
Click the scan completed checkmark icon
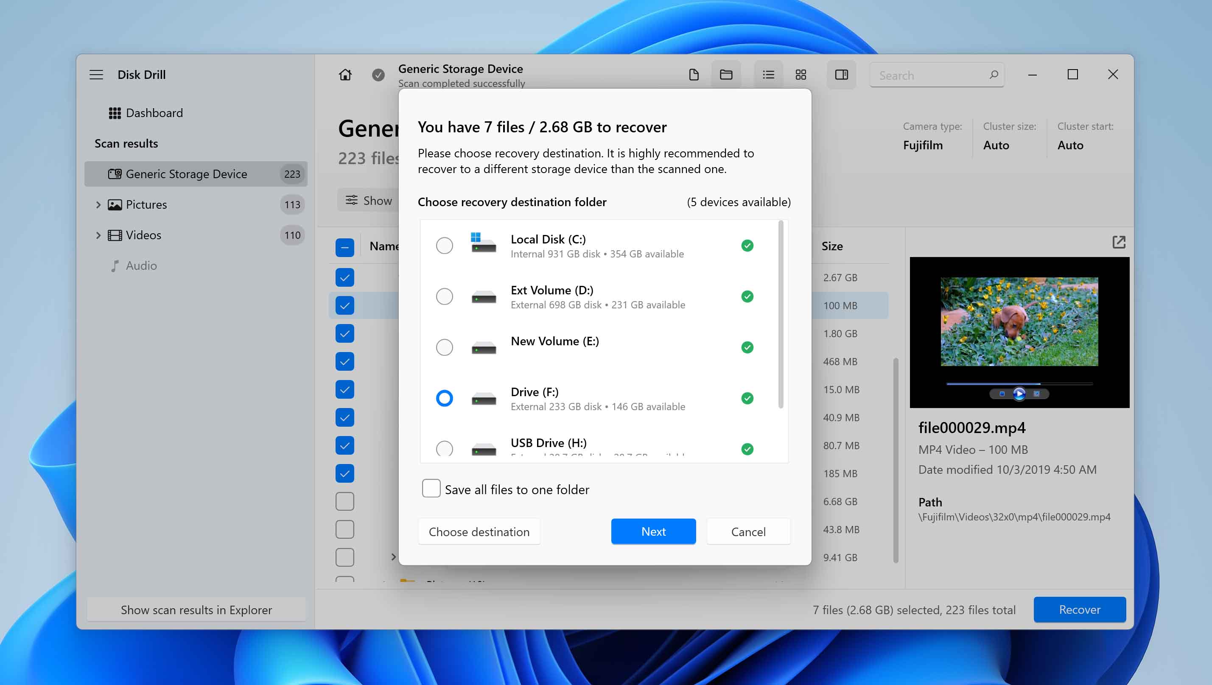378,75
